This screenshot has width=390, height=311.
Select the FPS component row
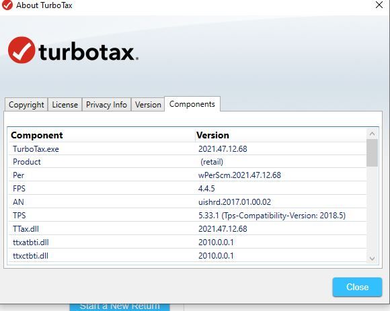188,188
